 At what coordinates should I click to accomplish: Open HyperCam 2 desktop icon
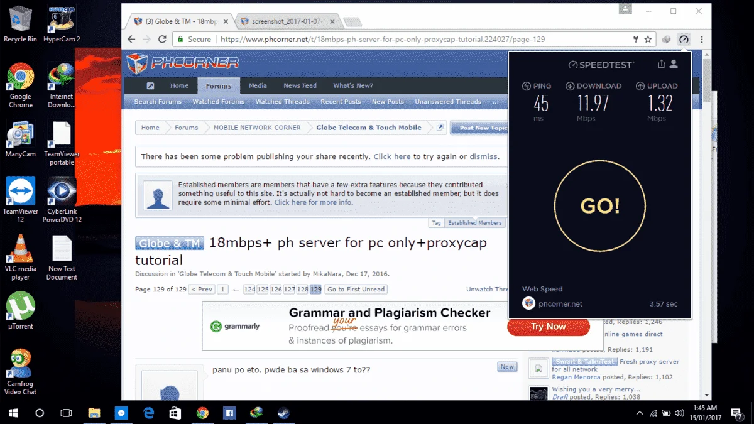coord(62,24)
